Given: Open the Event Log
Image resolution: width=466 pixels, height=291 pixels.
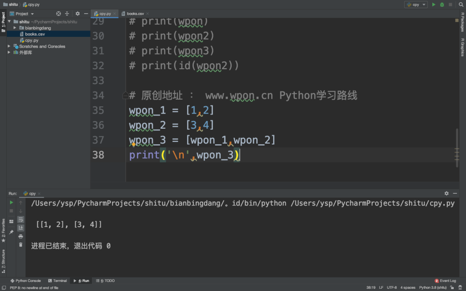Looking at the screenshot, I should point(445,281).
